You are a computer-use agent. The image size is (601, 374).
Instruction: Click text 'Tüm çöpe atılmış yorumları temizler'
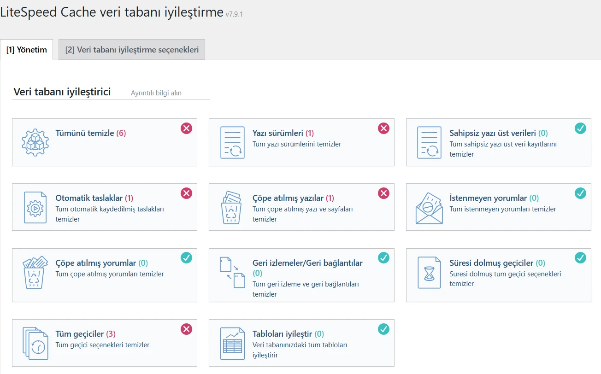pyautogui.click(x=110, y=274)
